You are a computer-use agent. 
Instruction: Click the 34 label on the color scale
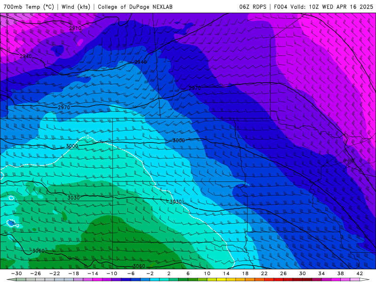[321, 274]
